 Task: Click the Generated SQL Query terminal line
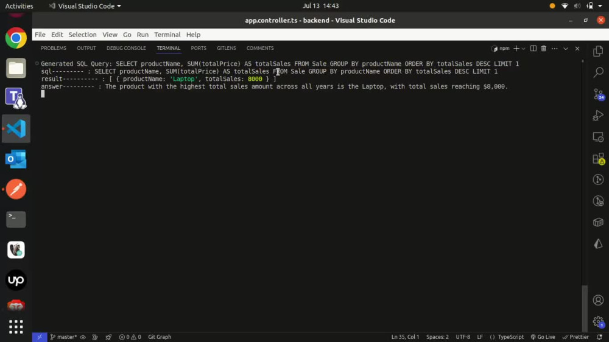280,64
